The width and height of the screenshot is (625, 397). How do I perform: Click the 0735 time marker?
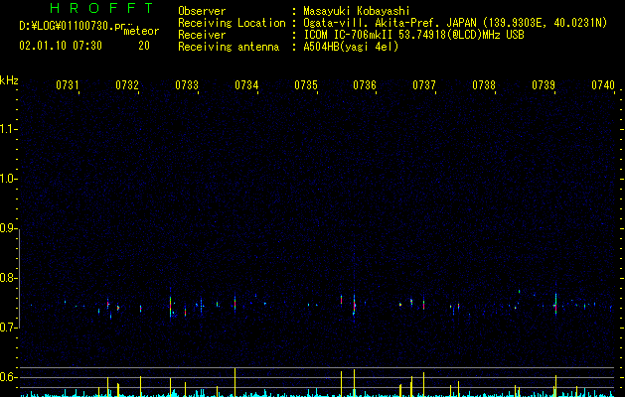(306, 85)
